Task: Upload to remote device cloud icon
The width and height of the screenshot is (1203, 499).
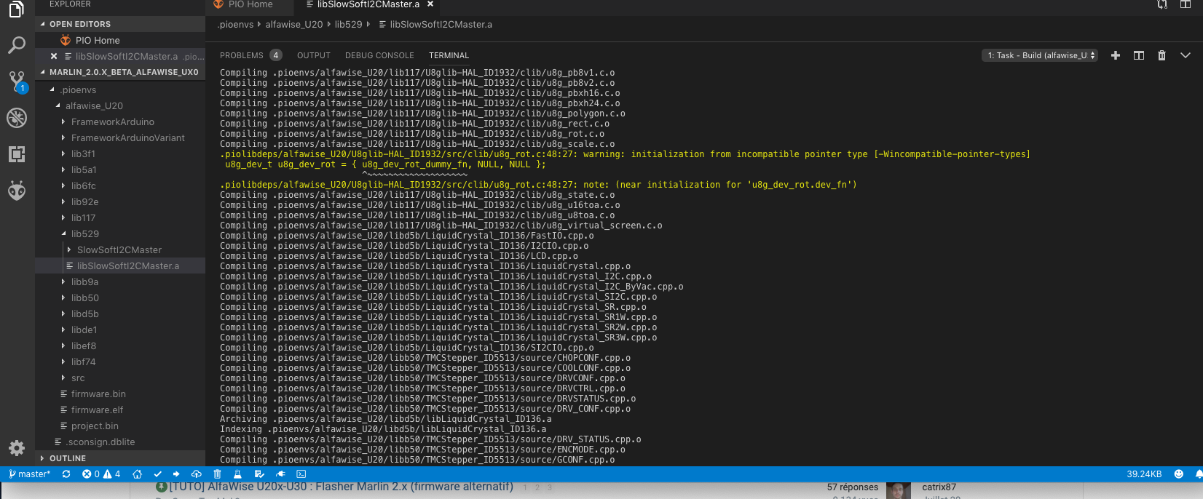Action: pos(197,474)
